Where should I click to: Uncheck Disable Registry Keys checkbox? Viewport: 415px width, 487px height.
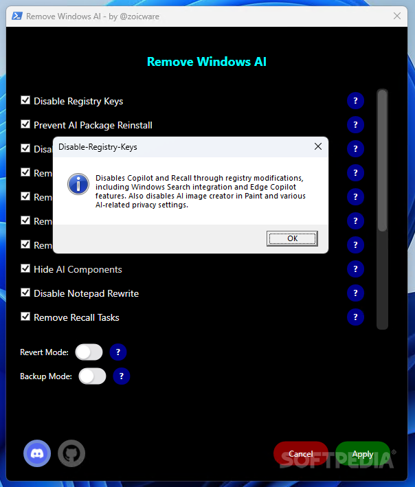click(x=25, y=100)
